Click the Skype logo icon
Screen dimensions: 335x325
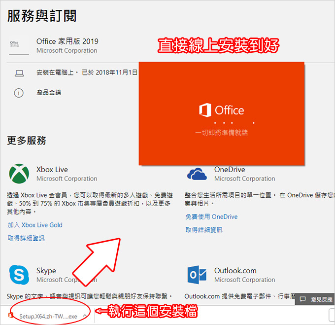19,275
